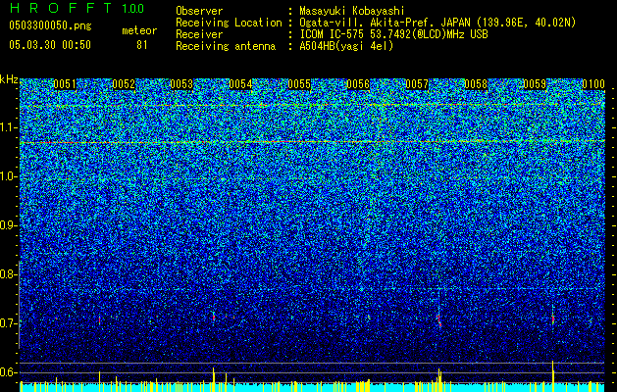Click the Ogata-vill. Akita-Pref. JAPAN location text

437,23
